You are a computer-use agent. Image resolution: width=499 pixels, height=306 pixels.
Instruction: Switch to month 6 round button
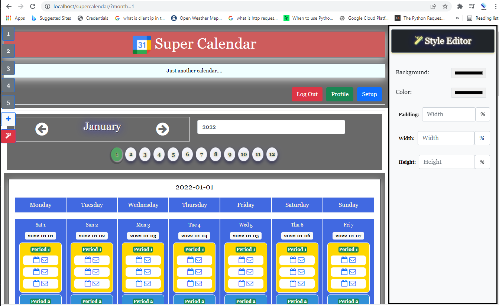pos(187,154)
